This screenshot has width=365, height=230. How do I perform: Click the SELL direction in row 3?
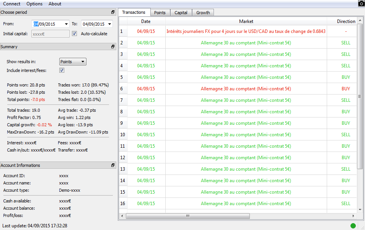point(346,54)
